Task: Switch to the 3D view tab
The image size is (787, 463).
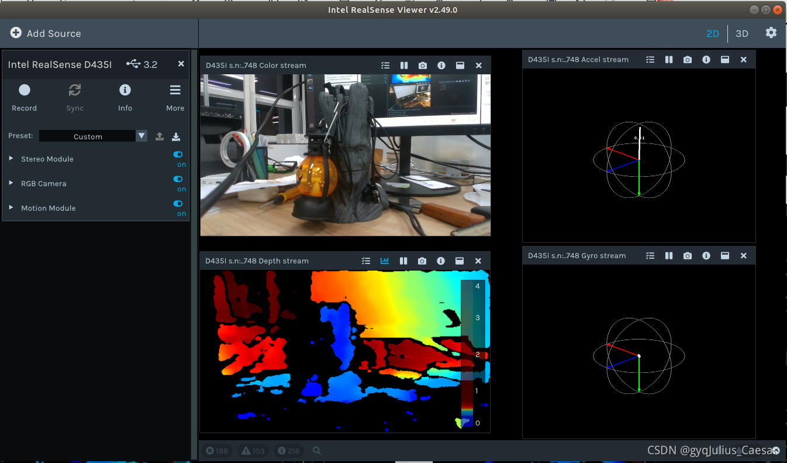Action: (742, 33)
